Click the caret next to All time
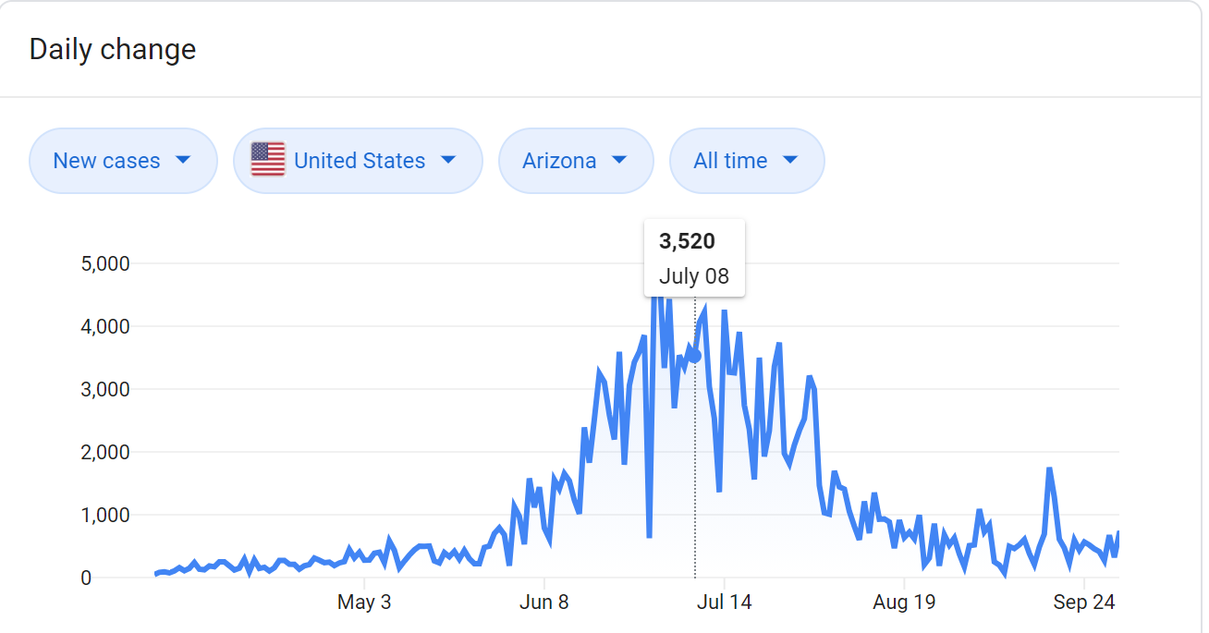The image size is (1209, 633). (x=790, y=160)
